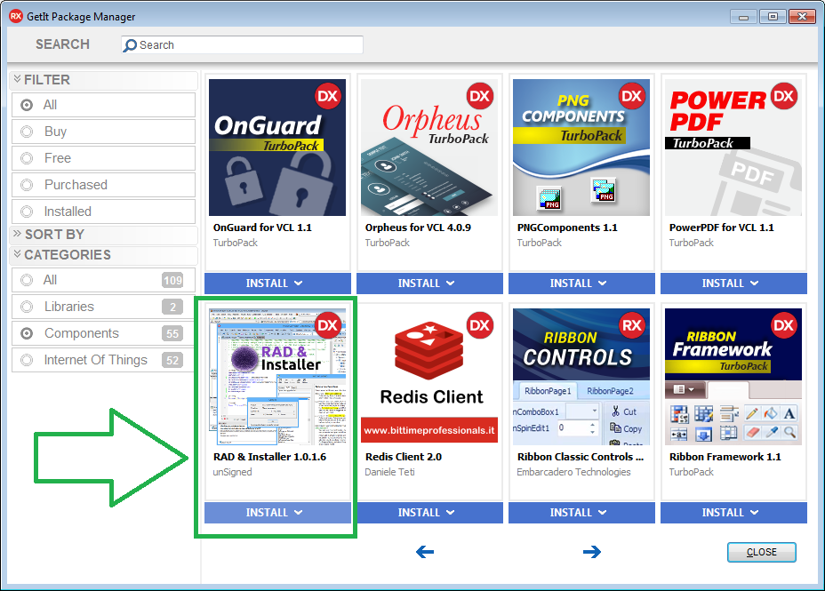Click the RAD & Installer 1.0.1.6 title
The width and height of the screenshot is (825, 591).
pyautogui.click(x=269, y=457)
